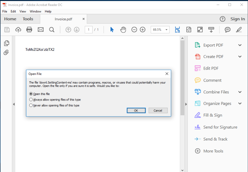
Task: Print the document using the printer icon
Action: pyautogui.click(x=29, y=30)
